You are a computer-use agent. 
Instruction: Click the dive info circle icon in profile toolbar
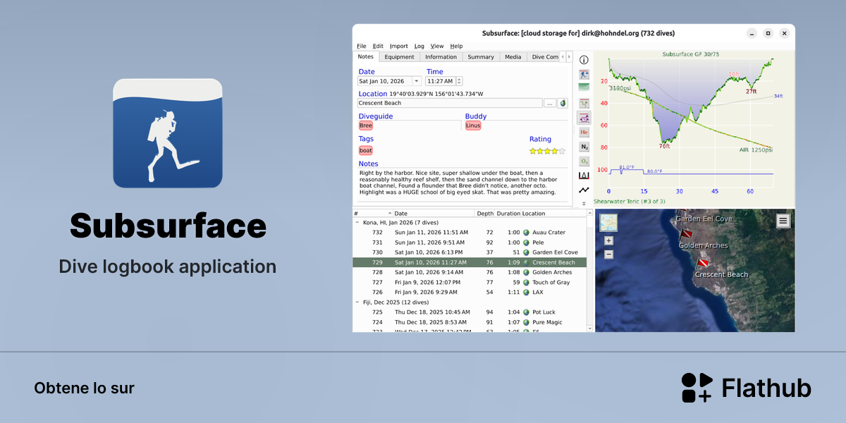[584, 60]
